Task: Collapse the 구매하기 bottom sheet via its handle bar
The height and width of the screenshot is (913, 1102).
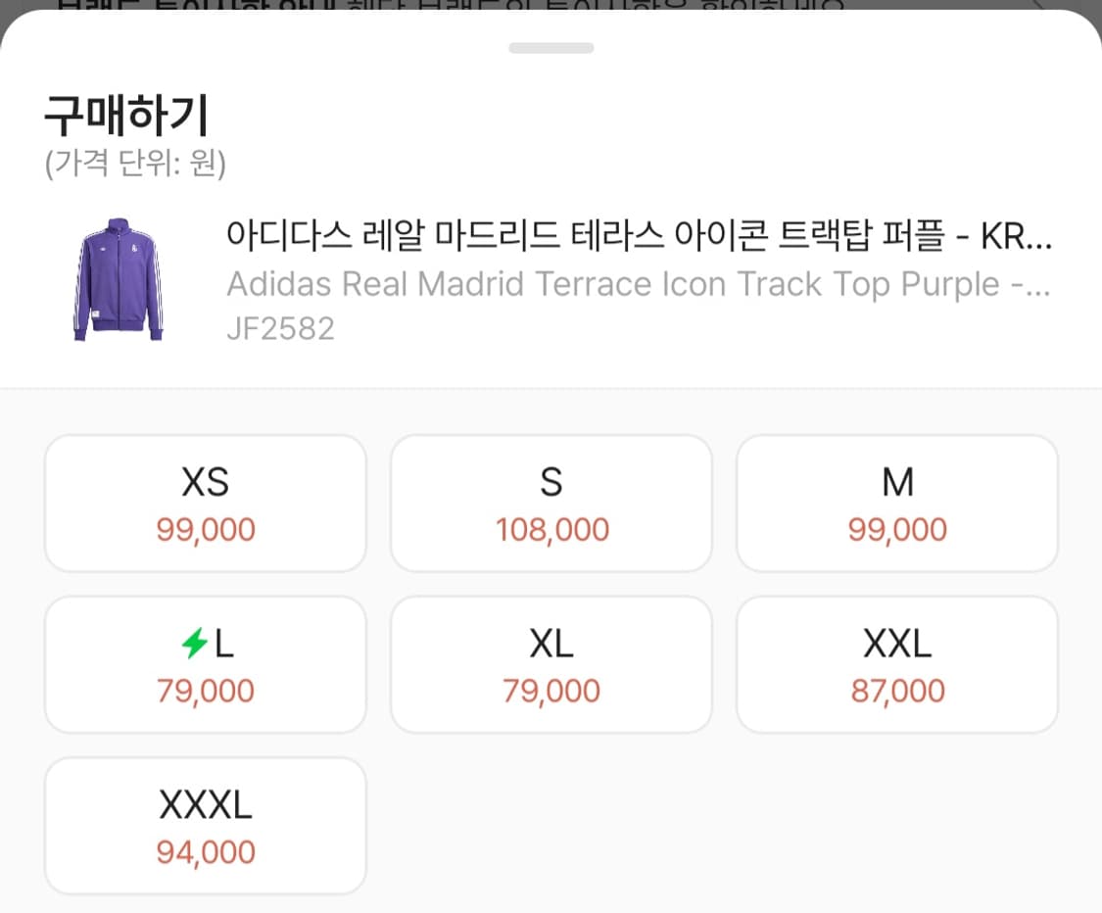Action: pos(551,46)
